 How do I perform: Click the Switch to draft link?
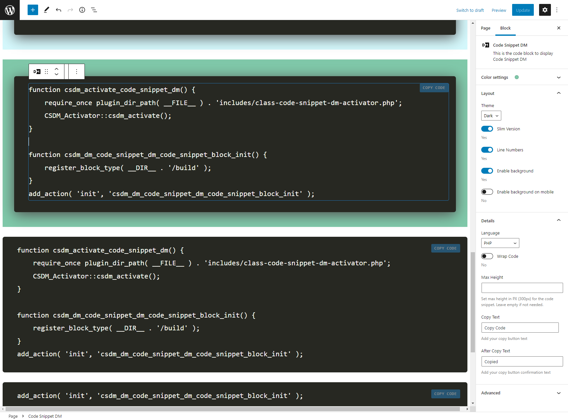470,10
